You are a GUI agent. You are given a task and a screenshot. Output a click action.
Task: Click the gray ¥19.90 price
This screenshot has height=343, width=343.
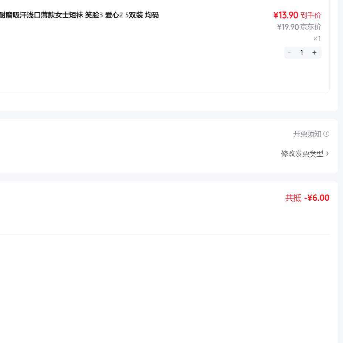[x=288, y=27]
